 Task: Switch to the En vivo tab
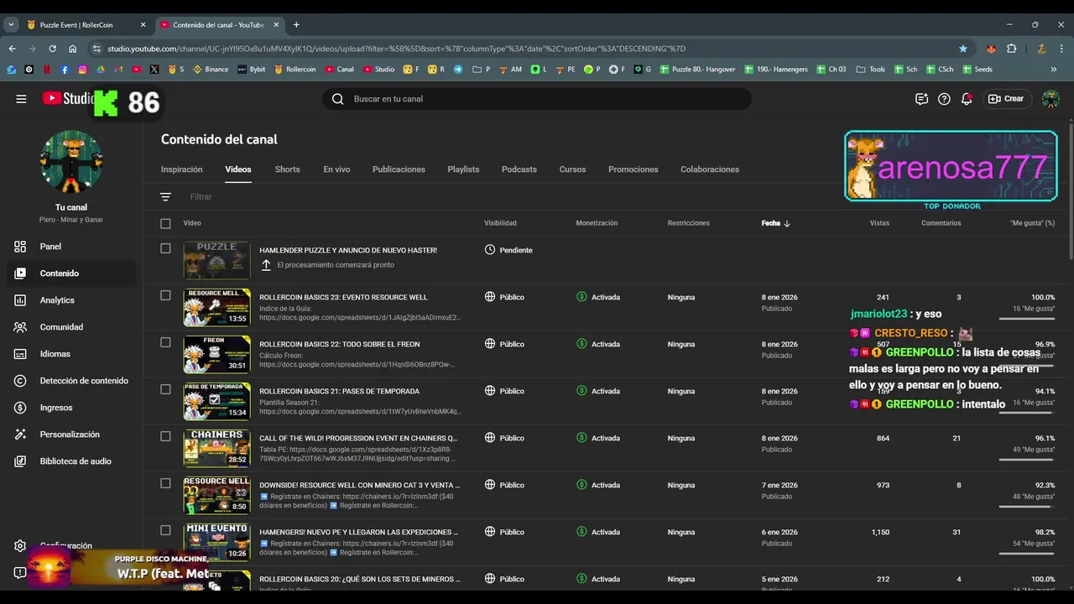pyautogui.click(x=336, y=169)
